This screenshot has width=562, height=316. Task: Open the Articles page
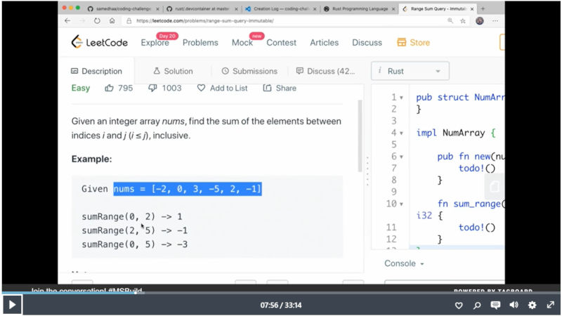pos(324,42)
